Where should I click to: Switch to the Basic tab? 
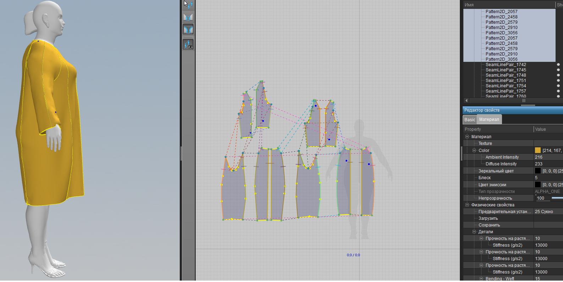pyautogui.click(x=470, y=119)
